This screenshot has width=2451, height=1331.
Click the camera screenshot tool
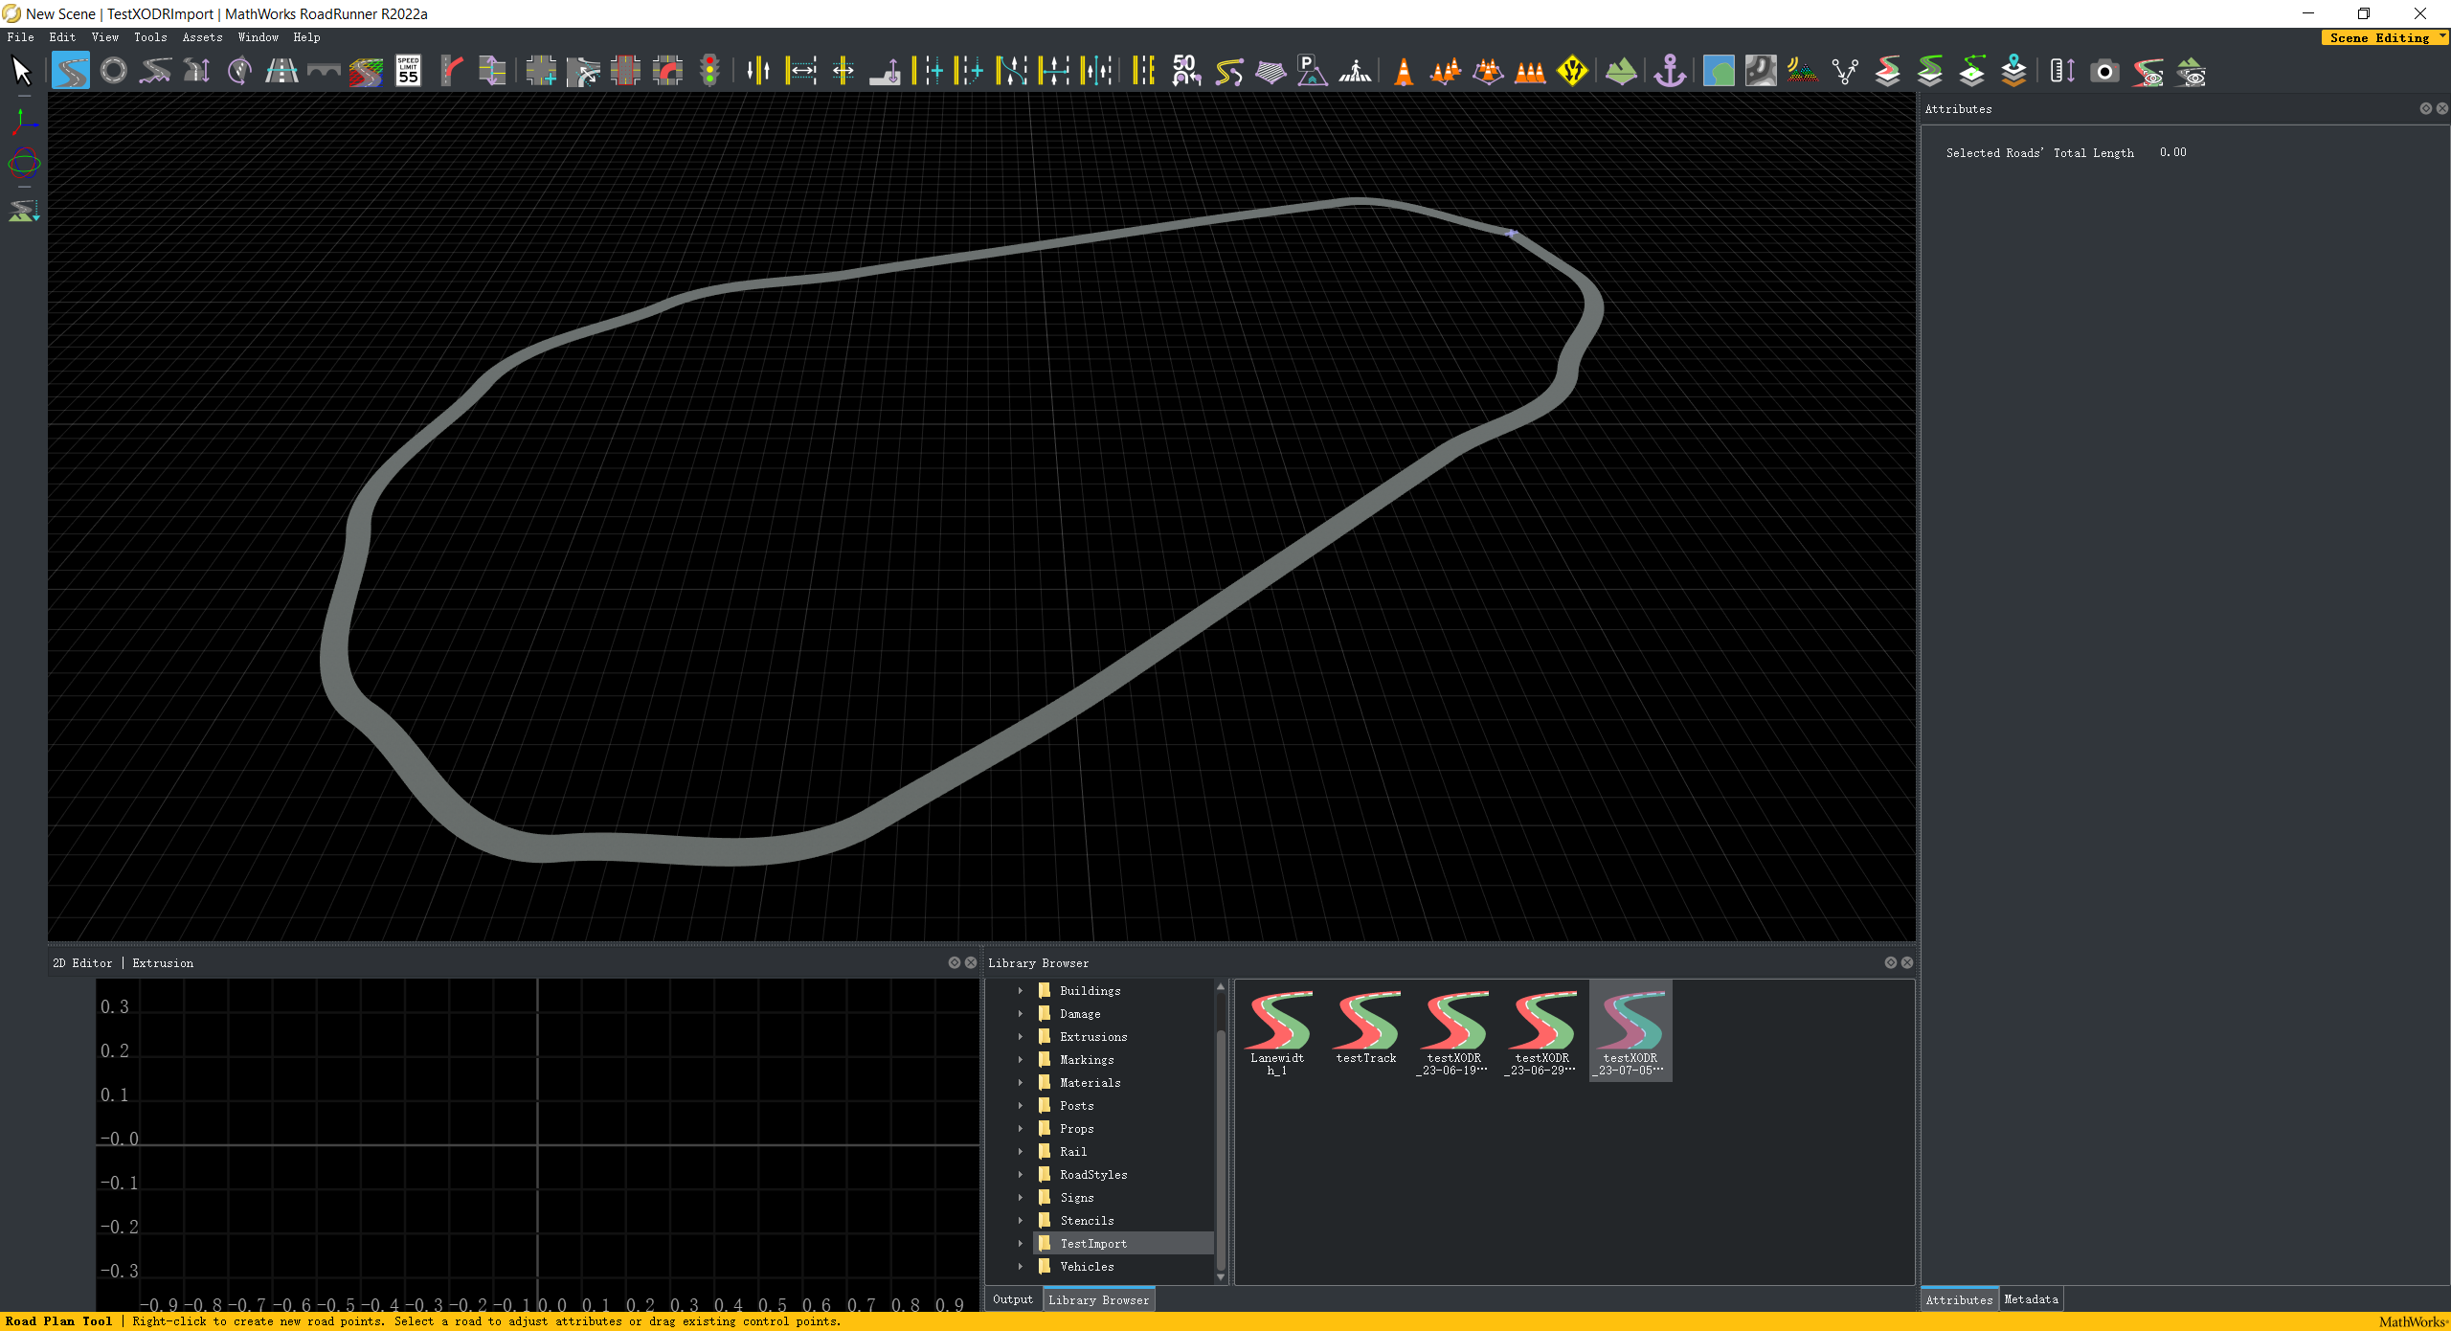(2104, 71)
